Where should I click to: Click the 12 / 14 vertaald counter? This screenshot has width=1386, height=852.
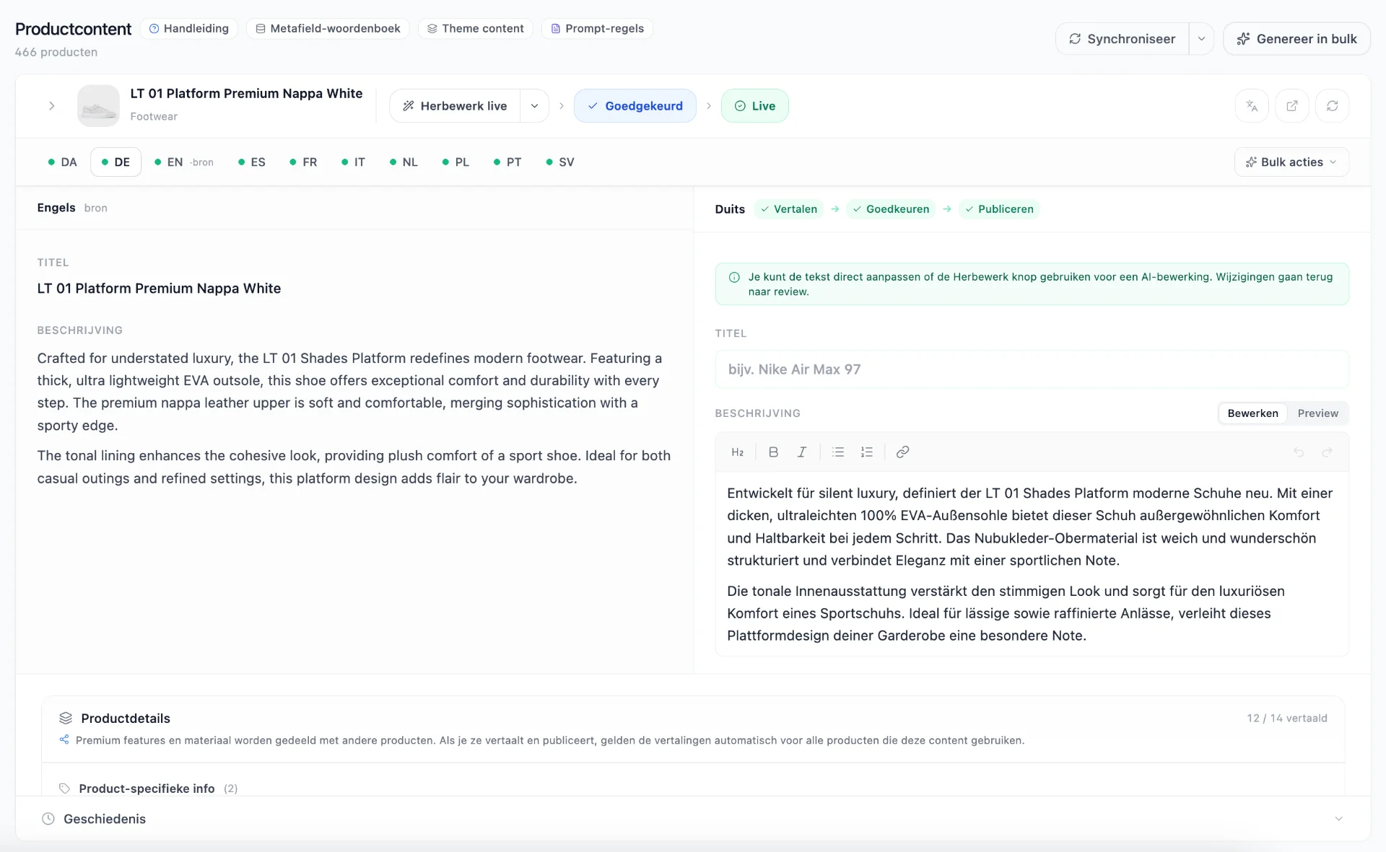(1287, 719)
